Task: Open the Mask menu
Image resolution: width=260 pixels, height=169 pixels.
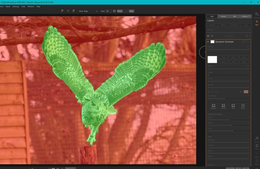Action: pyautogui.click(x=8, y=6)
